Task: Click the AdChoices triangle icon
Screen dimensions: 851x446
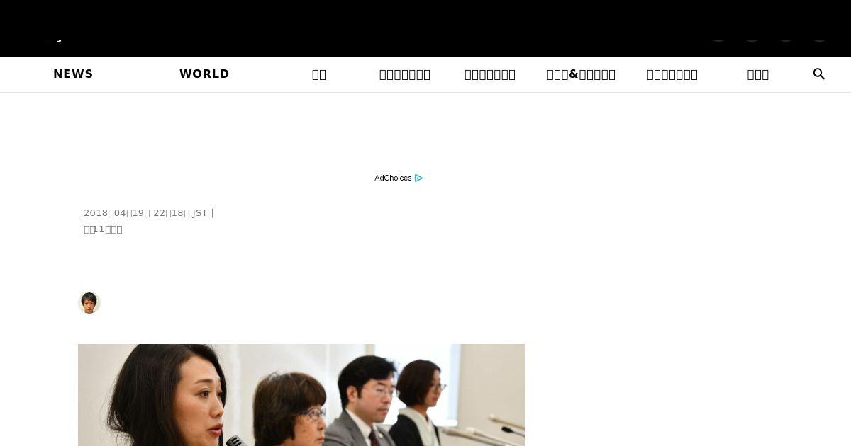Action: [418, 178]
